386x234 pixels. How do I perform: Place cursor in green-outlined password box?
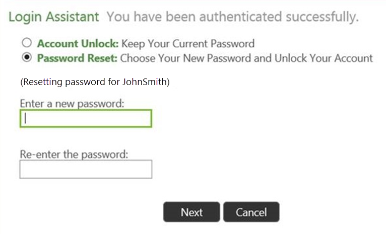pos(86,118)
